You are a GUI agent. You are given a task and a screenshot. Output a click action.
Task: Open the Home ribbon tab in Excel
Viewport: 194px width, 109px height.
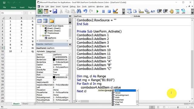13,7
